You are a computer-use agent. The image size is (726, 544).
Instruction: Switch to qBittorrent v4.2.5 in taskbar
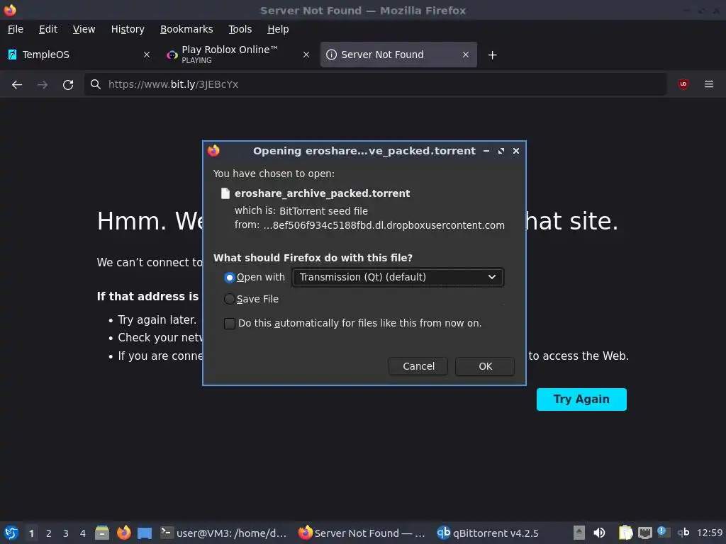[488, 533]
